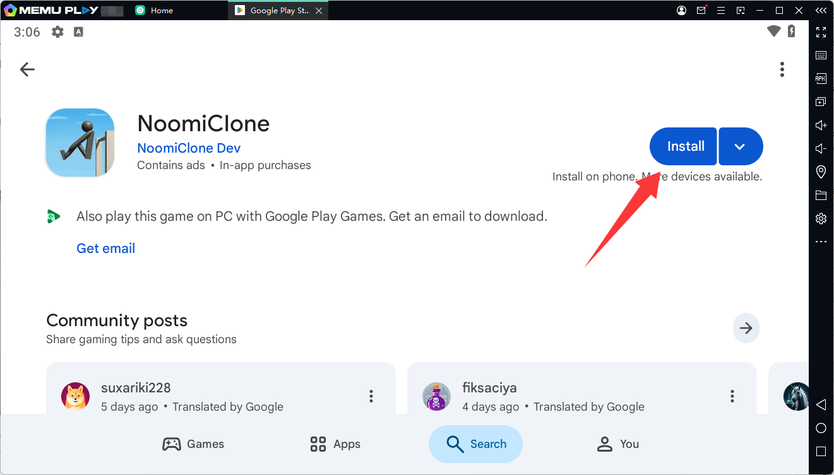The image size is (834, 475).
Task: Close the Google Play Store tab
Action: click(x=318, y=11)
